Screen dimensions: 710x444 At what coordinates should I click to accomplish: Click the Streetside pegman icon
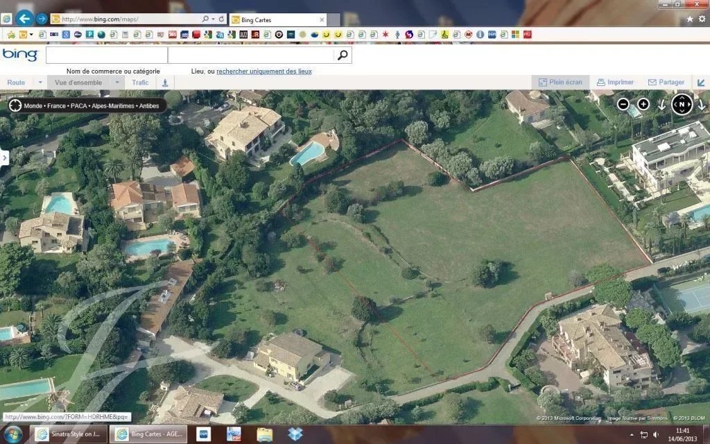pos(165,83)
